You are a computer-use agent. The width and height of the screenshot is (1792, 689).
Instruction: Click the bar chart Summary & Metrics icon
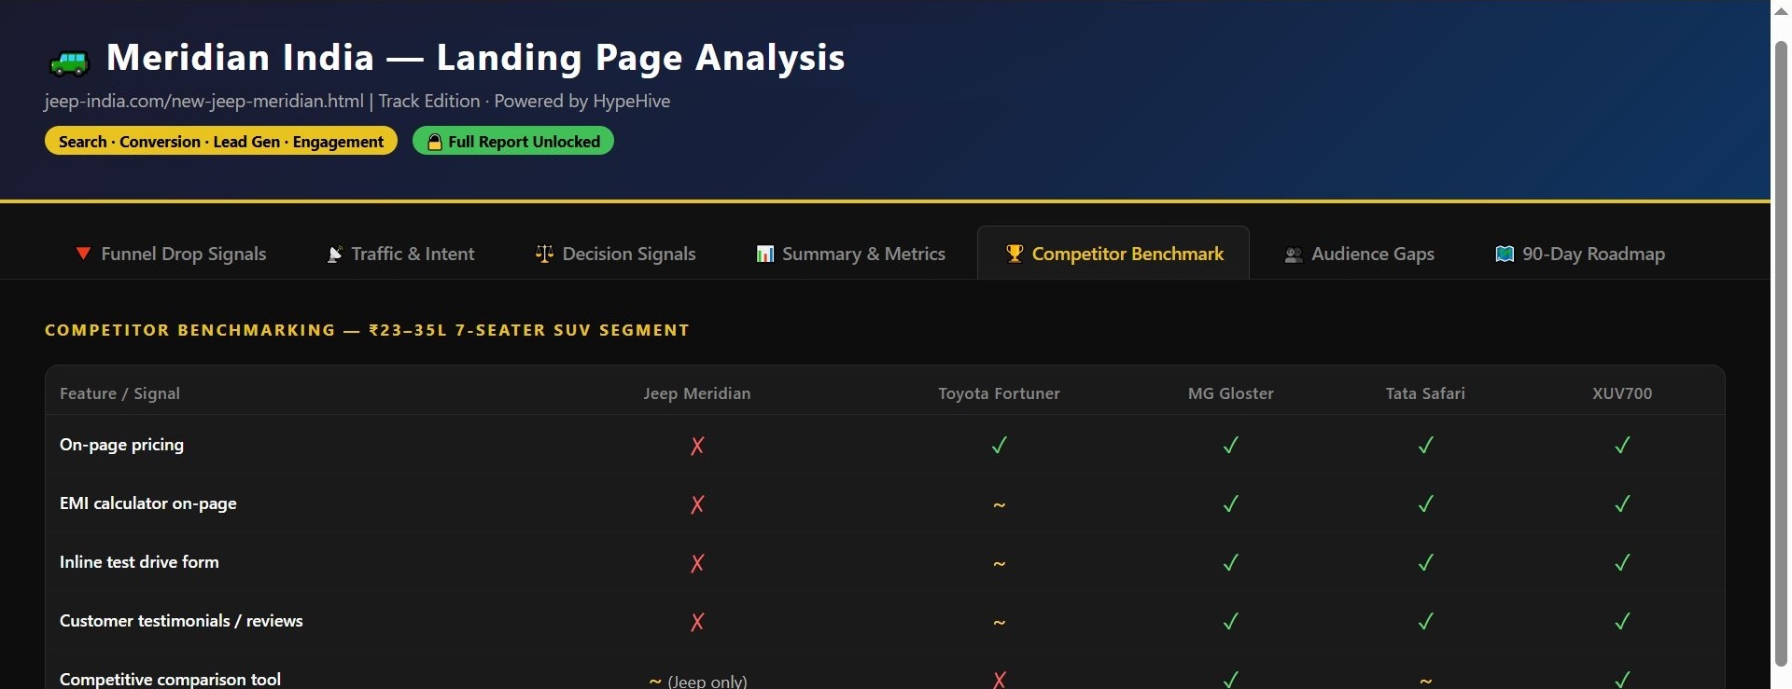pyautogui.click(x=764, y=254)
